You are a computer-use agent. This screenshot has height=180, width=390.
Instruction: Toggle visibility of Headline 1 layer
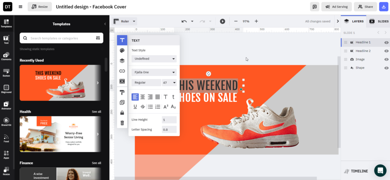click(386, 43)
